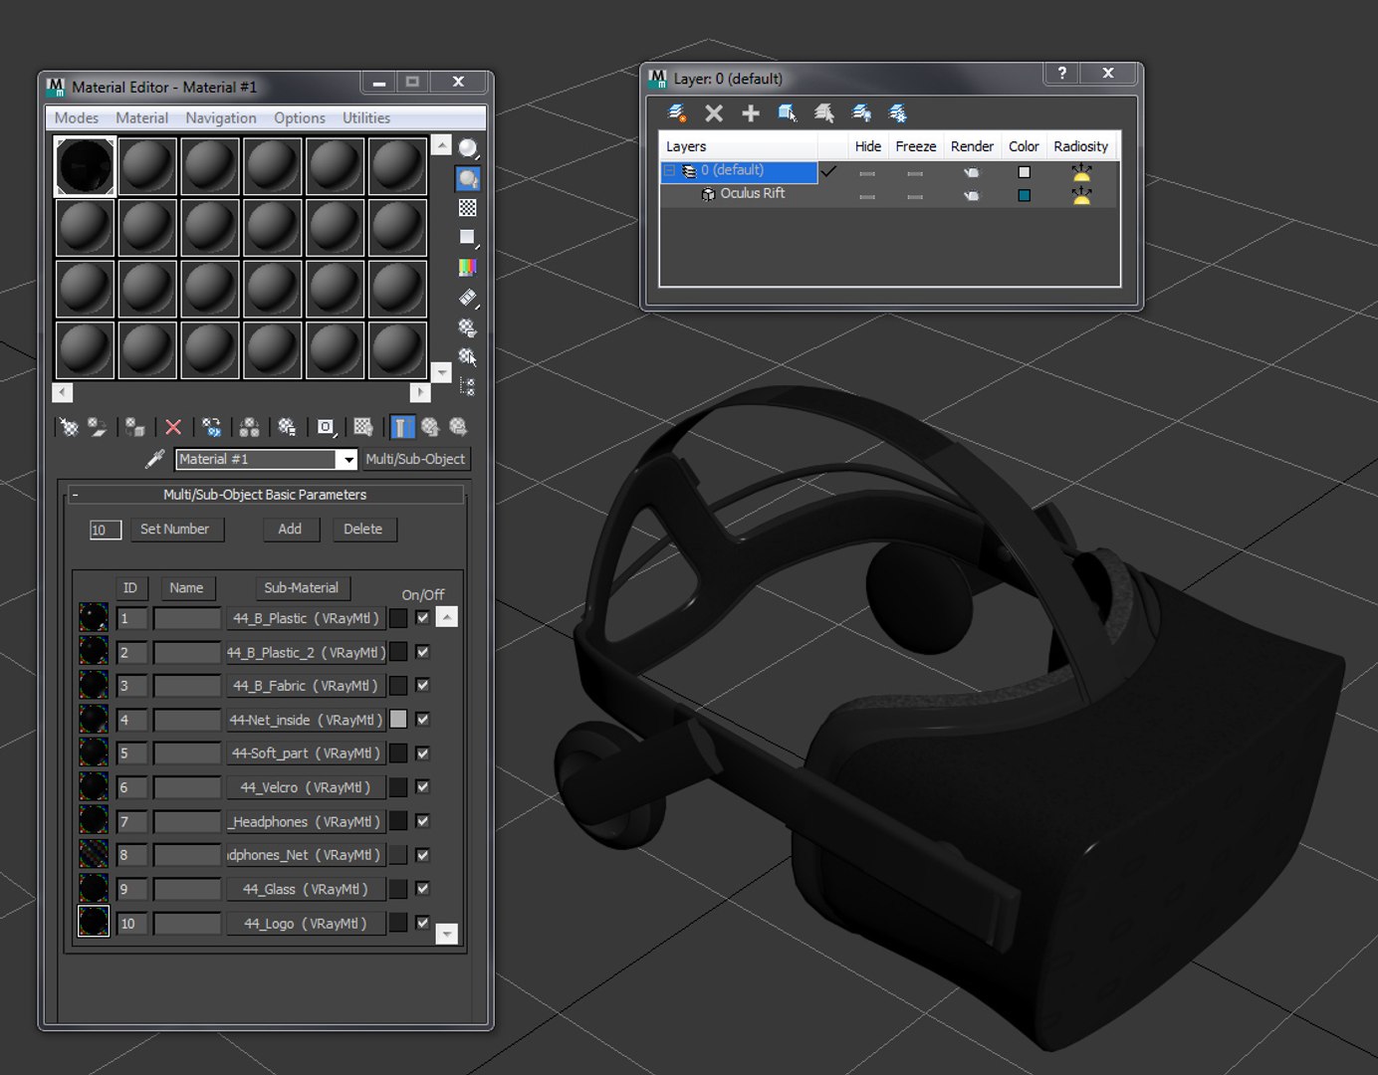
Task: Click the Sample Type sphere icon
Action: point(468,149)
